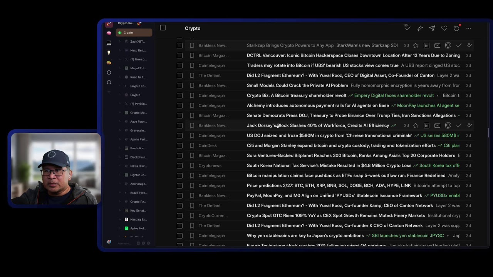Screen dimensions: 493x277
Task: Open 'PayPal, MoonPay, and M0 Align' article
Action: [334, 195]
